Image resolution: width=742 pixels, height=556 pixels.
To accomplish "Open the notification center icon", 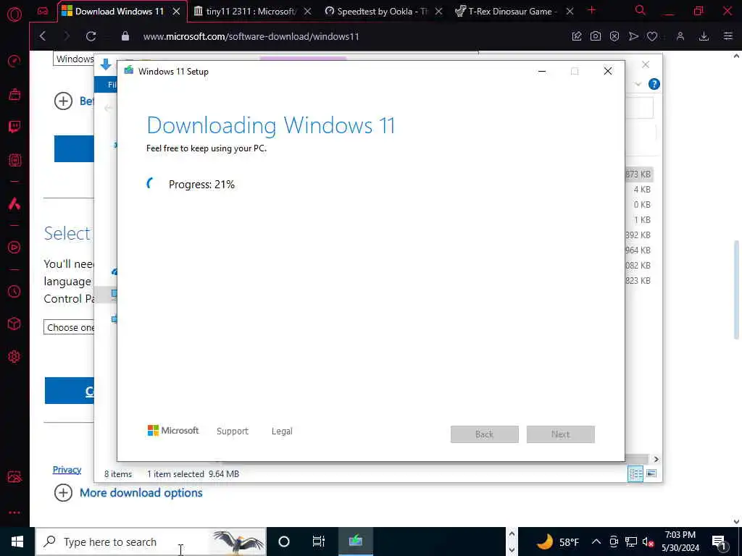I will pyautogui.click(x=720, y=542).
